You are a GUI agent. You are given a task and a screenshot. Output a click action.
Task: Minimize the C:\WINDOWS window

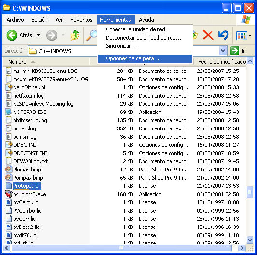pos(226,8)
